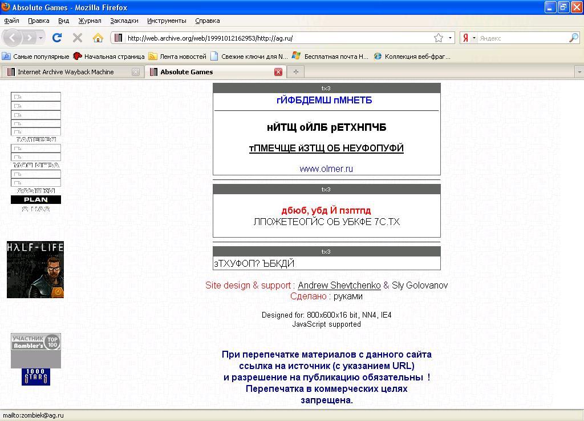Close the Absolute Games tab

click(x=278, y=72)
